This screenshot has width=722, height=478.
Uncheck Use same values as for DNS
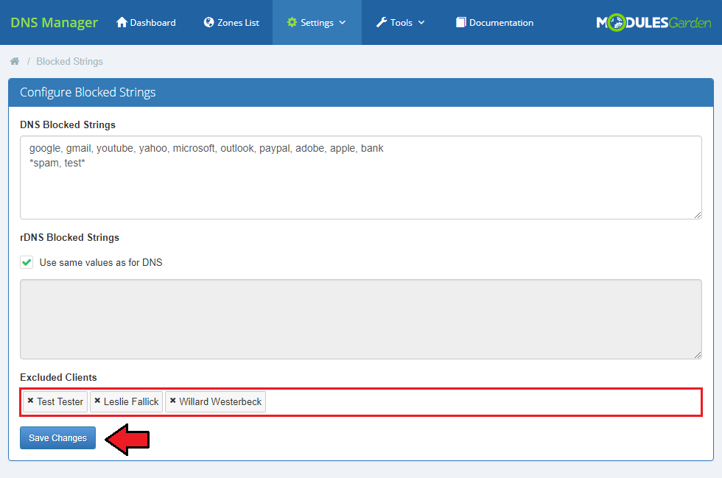27,262
